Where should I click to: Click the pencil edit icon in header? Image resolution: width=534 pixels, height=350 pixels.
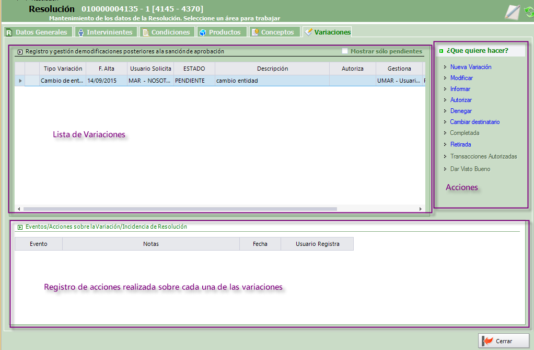513,12
